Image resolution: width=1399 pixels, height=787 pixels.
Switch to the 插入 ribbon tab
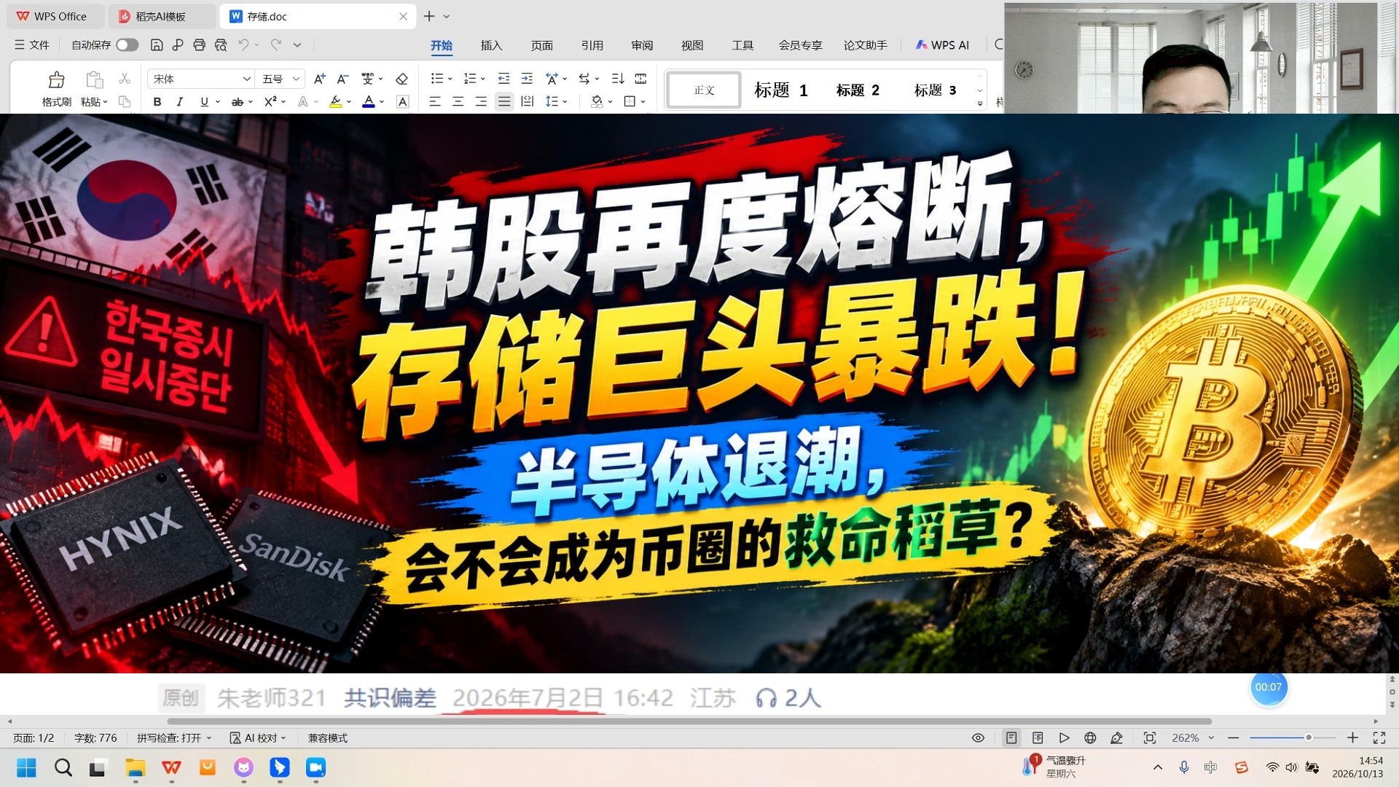click(x=492, y=45)
